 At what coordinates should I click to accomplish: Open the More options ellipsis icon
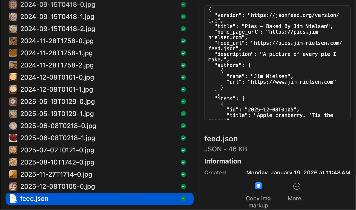click(x=296, y=186)
